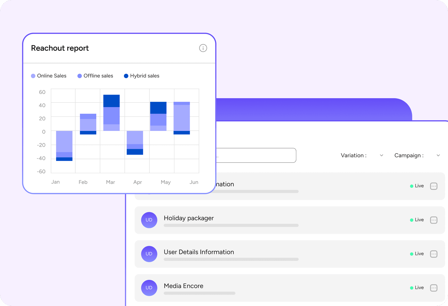The image size is (448, 306).
Task: Click the Feb bar in the chart
Action: pyautogui.click(x=88, y=124)
